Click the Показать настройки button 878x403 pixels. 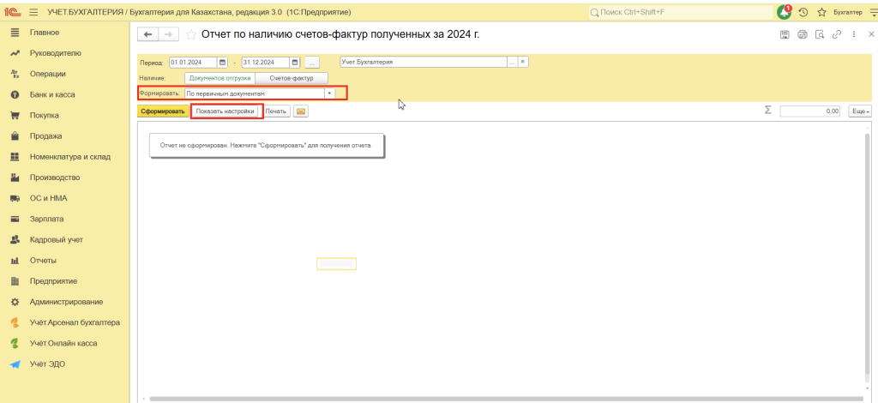pos(225,111)
